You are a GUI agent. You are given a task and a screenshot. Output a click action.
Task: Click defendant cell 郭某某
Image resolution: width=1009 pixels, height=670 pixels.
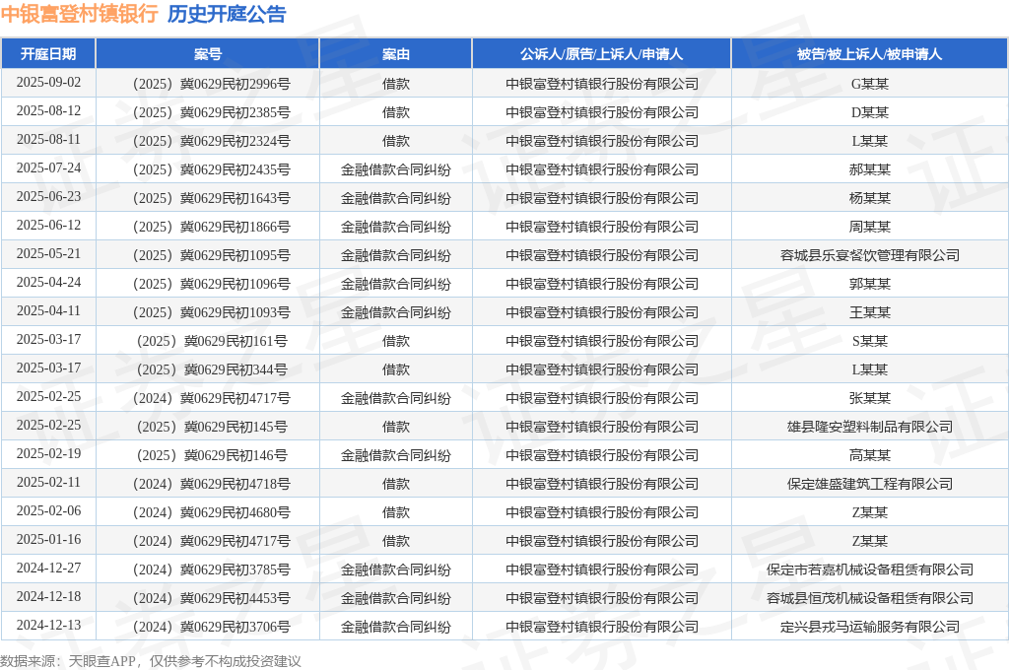[869, 284]
